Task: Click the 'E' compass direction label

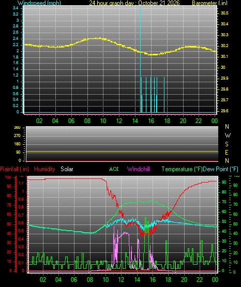Action: [227, 152]
